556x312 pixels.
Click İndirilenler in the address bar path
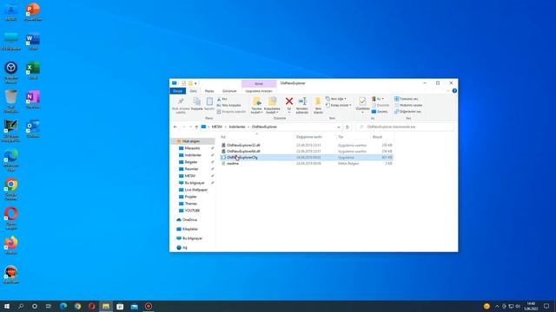tap(237, 127)
